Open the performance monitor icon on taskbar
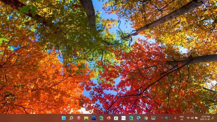Viewport: 217px width, 122px height. pos(153,118)
